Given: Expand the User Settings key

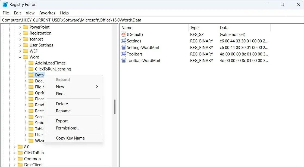Looking at the screenshot, I should (x=20, y=45).
